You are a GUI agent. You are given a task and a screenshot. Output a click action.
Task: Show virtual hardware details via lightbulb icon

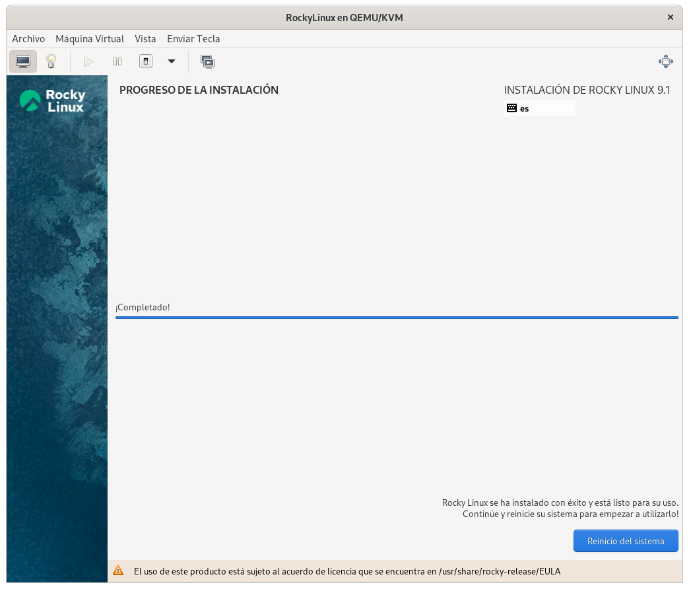point(51,61)
